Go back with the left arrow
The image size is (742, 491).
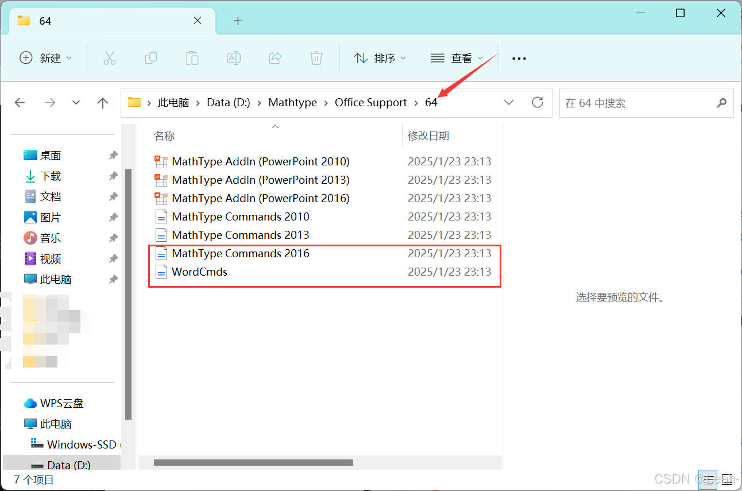[x=20, y=103]
